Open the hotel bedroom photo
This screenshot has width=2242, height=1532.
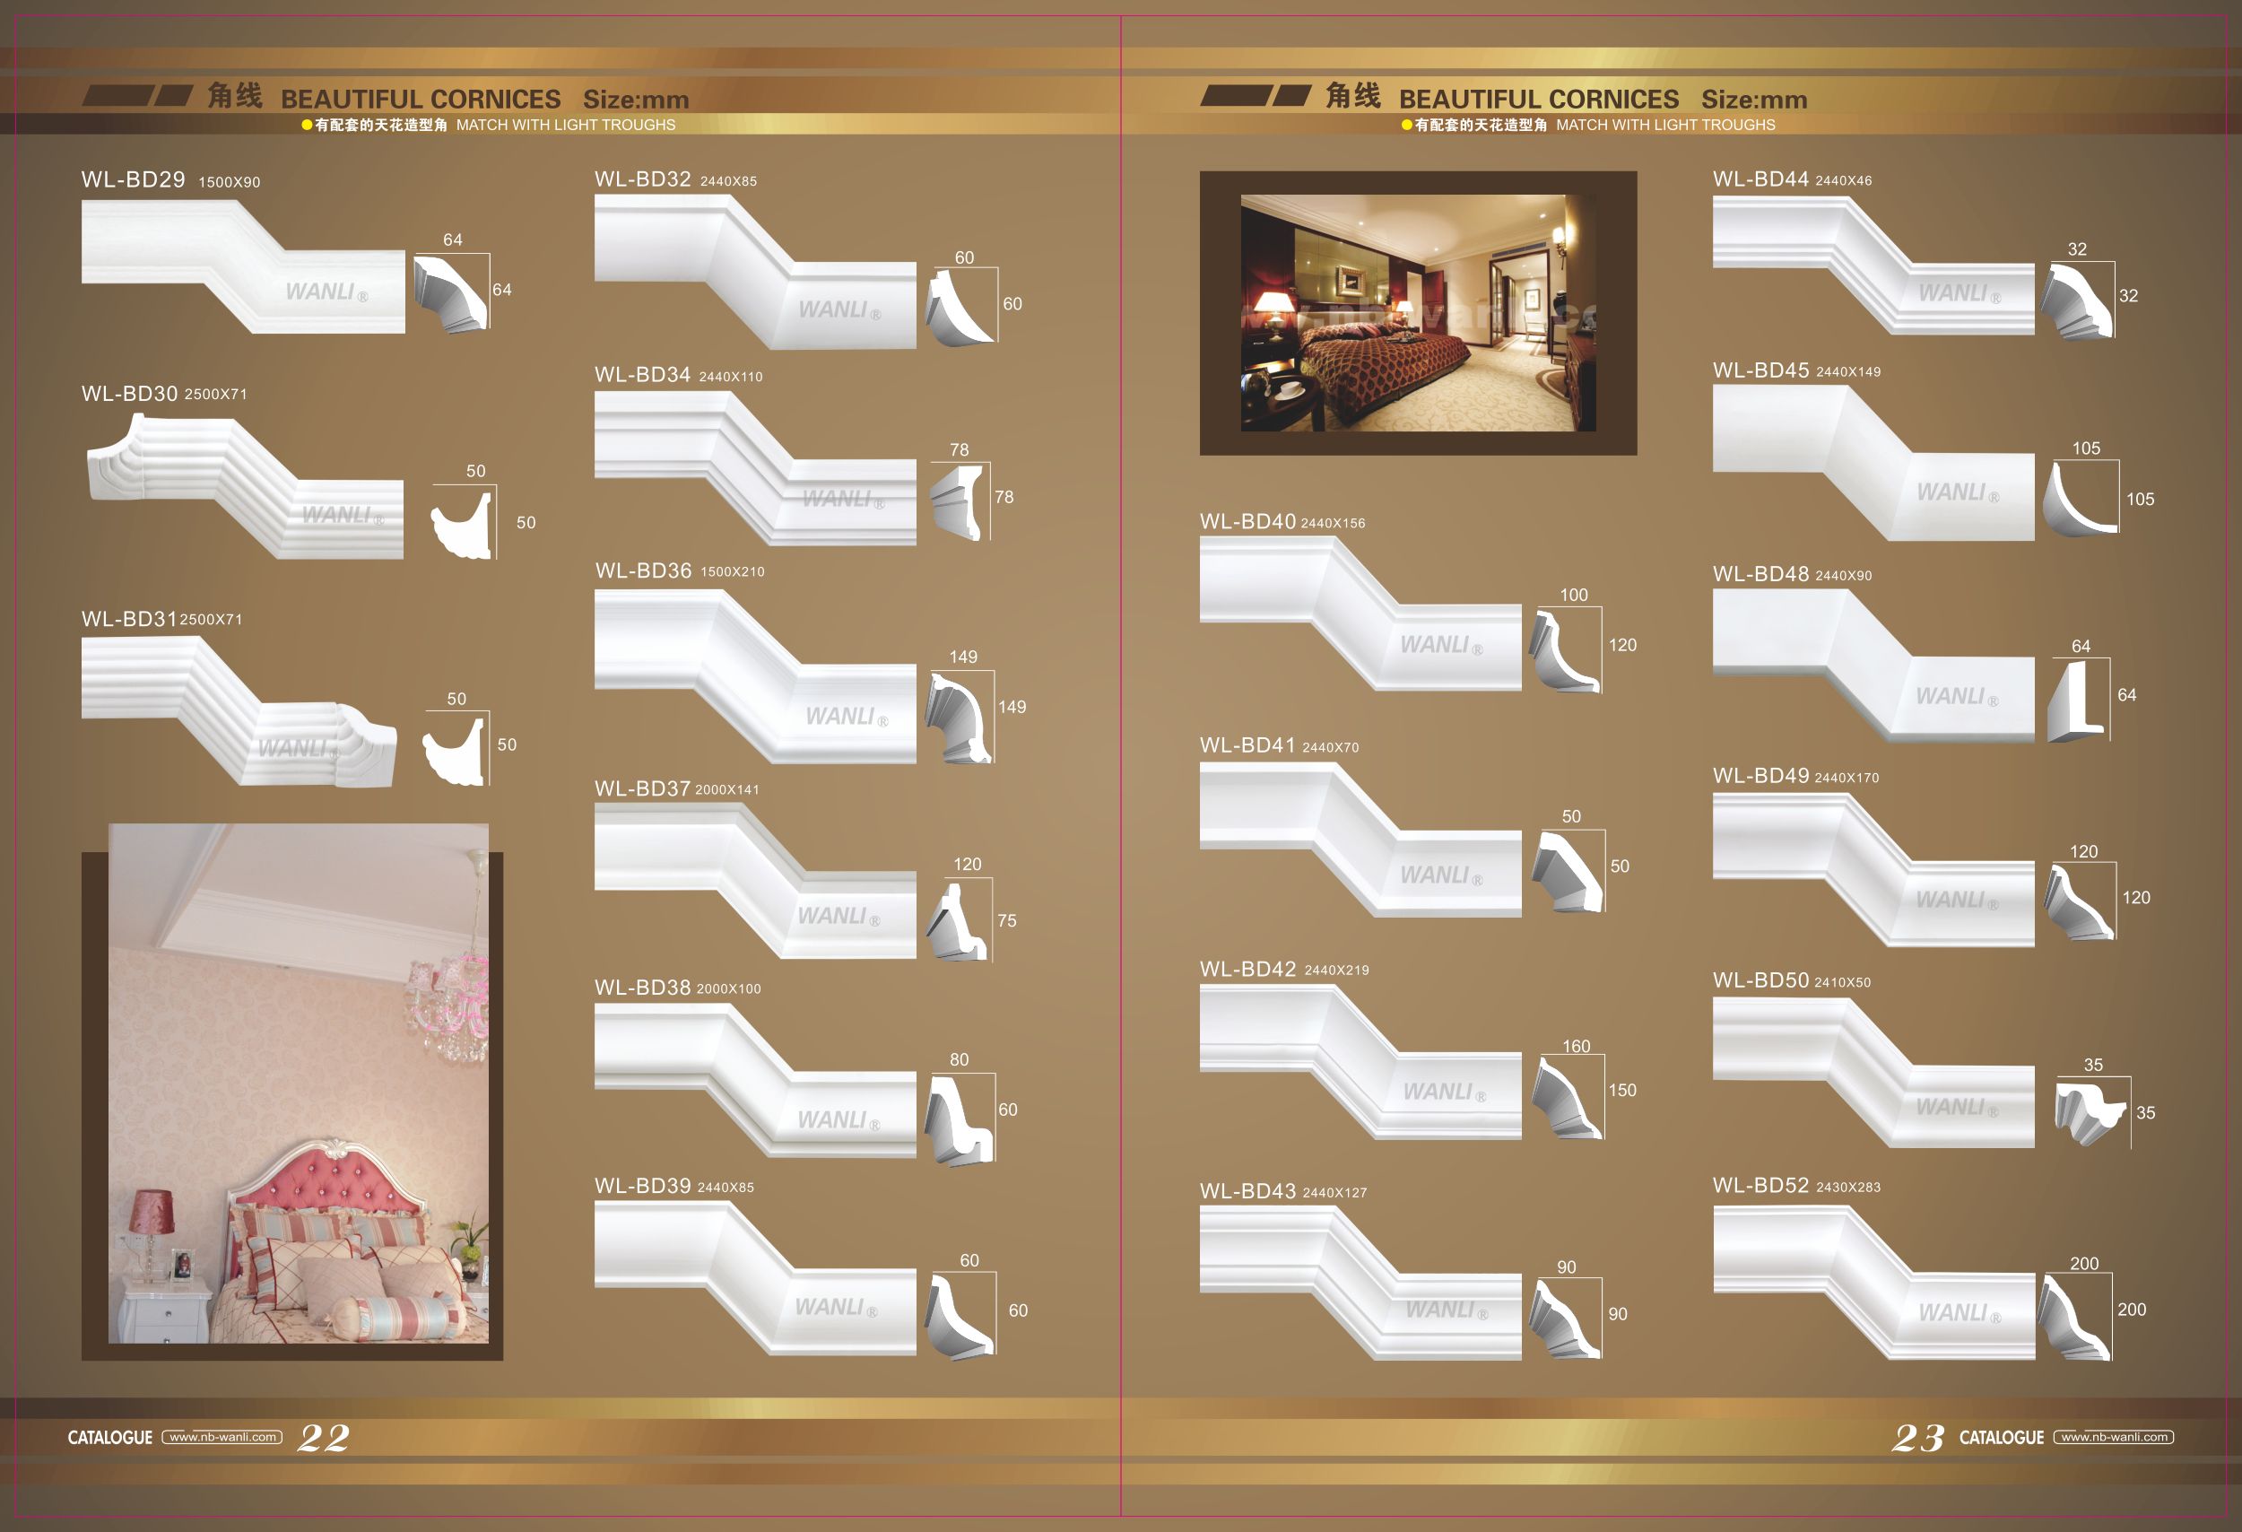click(1417, 312)
